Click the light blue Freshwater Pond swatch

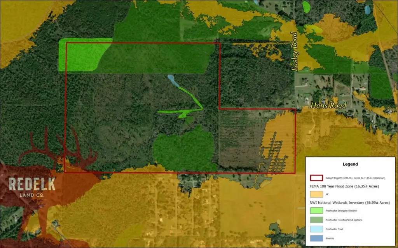pos(317,229)
